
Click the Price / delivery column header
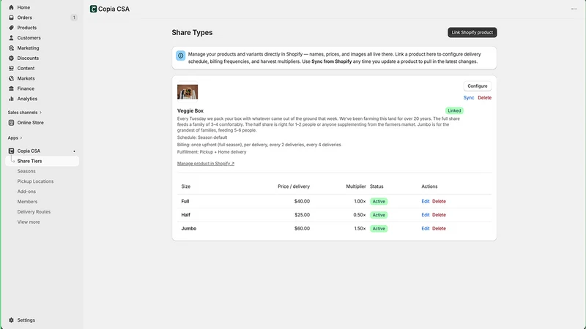pyautogui.click(x=294, y=186)
